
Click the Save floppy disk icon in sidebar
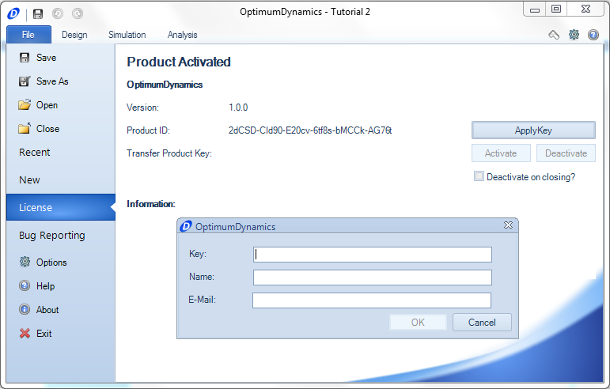click(x=25, y=58)
